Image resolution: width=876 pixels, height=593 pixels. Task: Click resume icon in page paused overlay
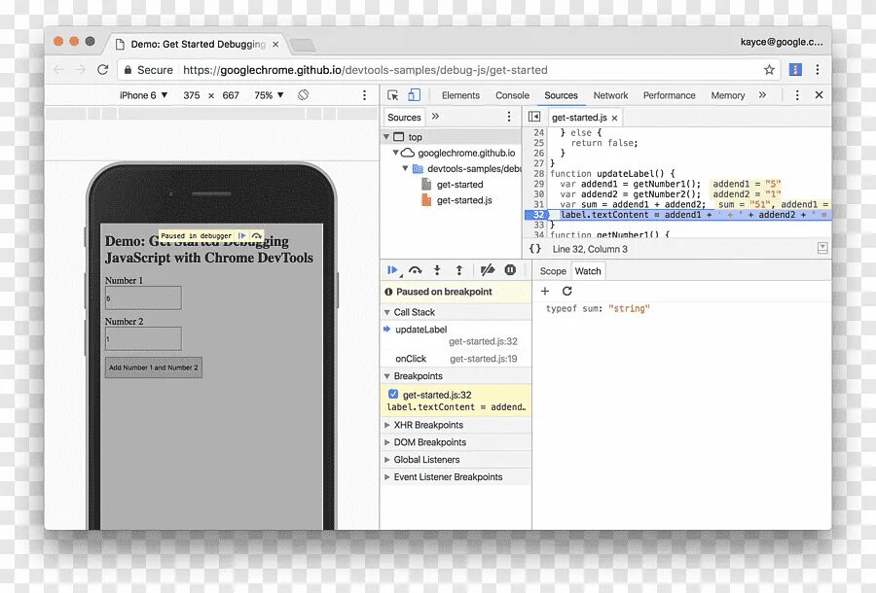[242, 236]
